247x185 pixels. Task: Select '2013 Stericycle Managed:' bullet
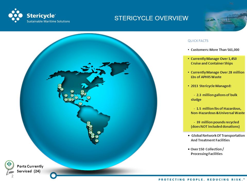(x=211, y=86)
